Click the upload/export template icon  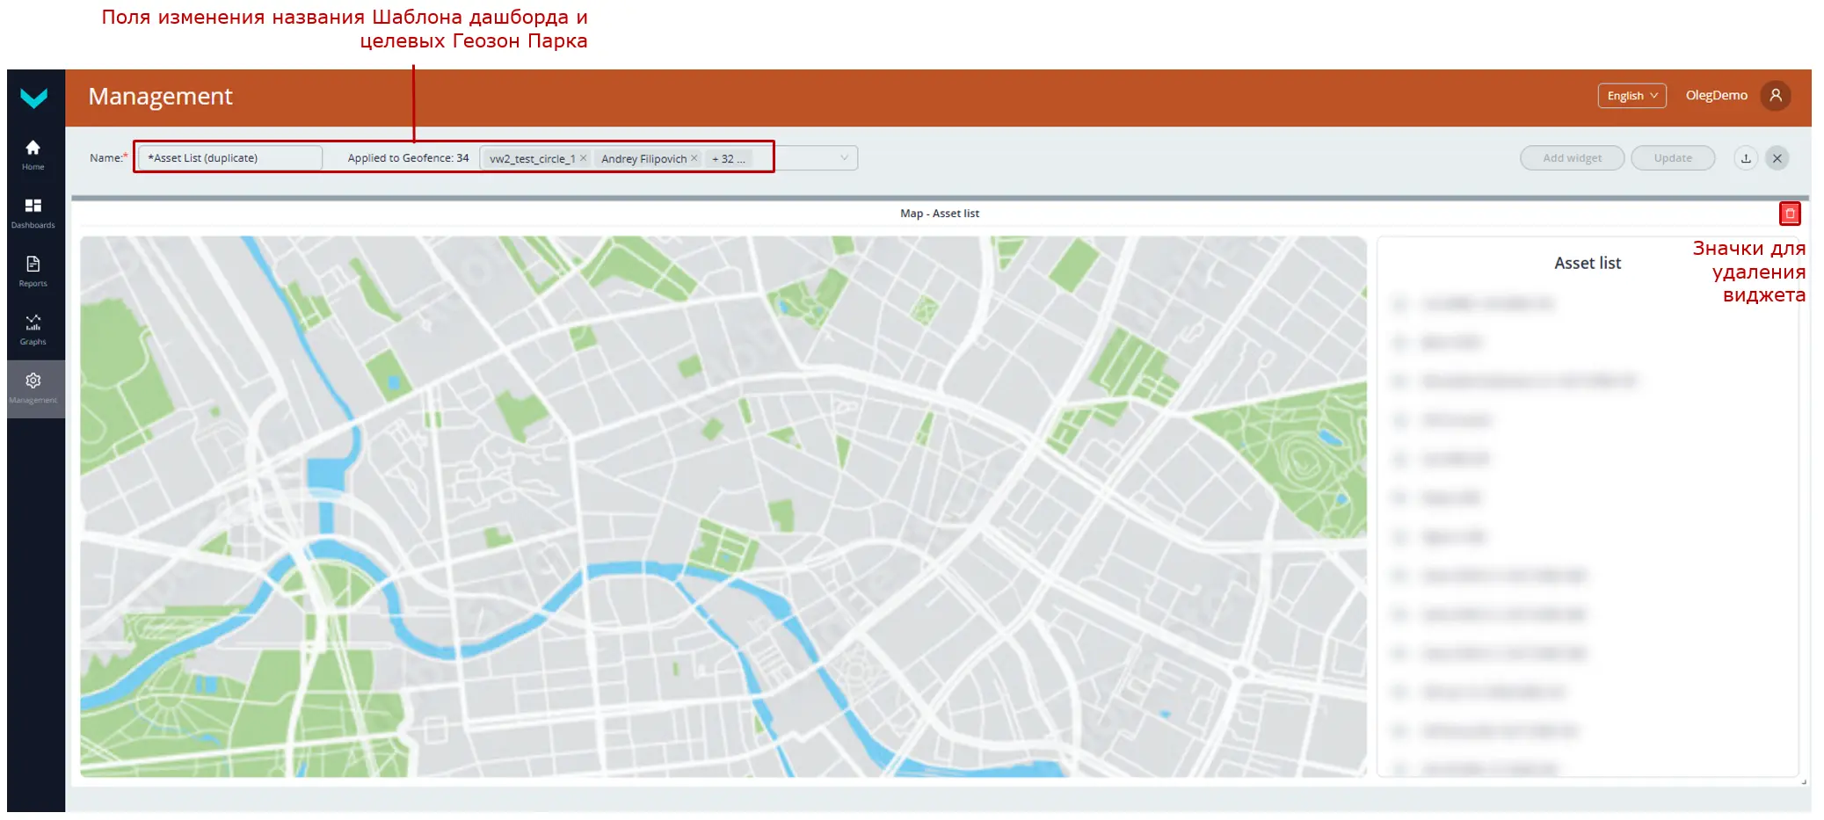1746,158
